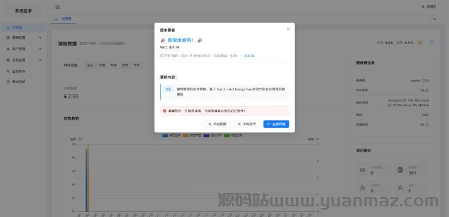The image size is (449, 217).
Task: Click the party popper icon beside 新版本发布
Action: 163,40
